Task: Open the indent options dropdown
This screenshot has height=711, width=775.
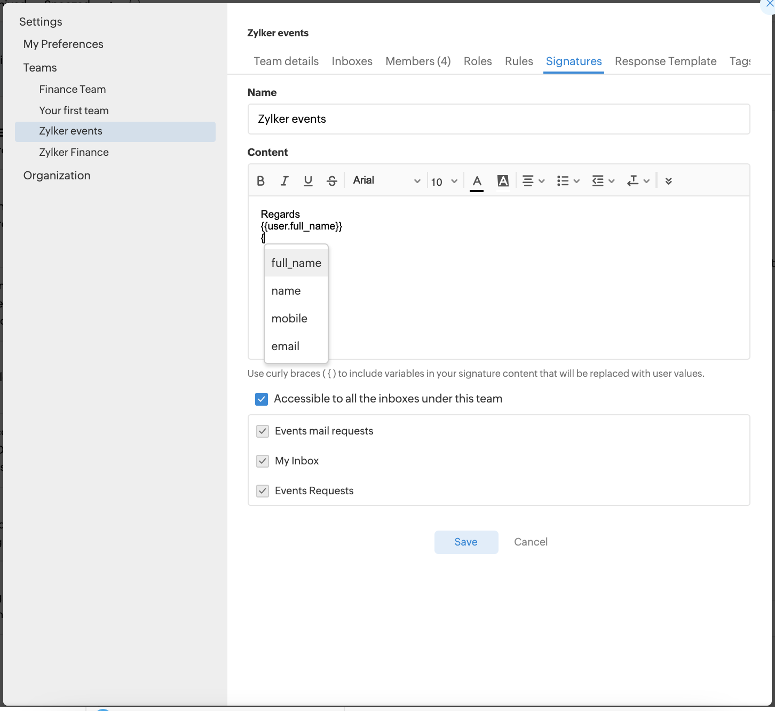Action: click(603, 181)
